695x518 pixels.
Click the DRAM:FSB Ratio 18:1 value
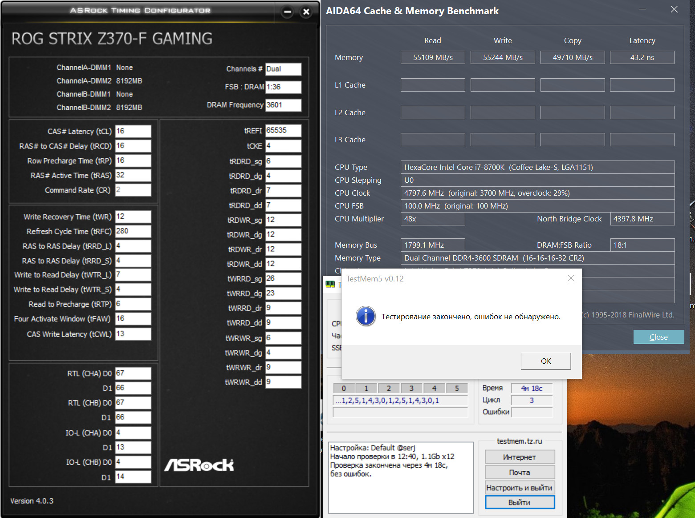(642, 245)
